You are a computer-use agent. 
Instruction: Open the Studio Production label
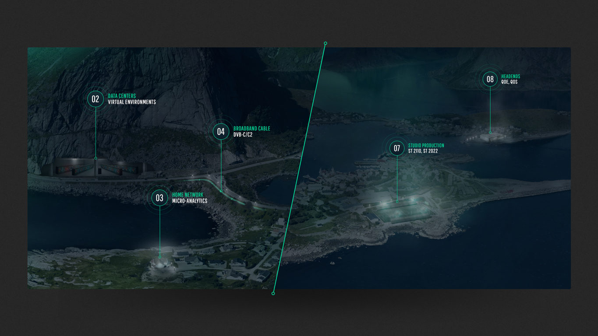point(426,145)
